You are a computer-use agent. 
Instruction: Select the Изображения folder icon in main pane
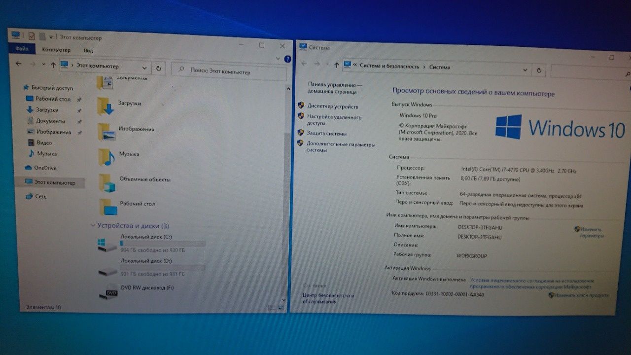click(106, 132)
